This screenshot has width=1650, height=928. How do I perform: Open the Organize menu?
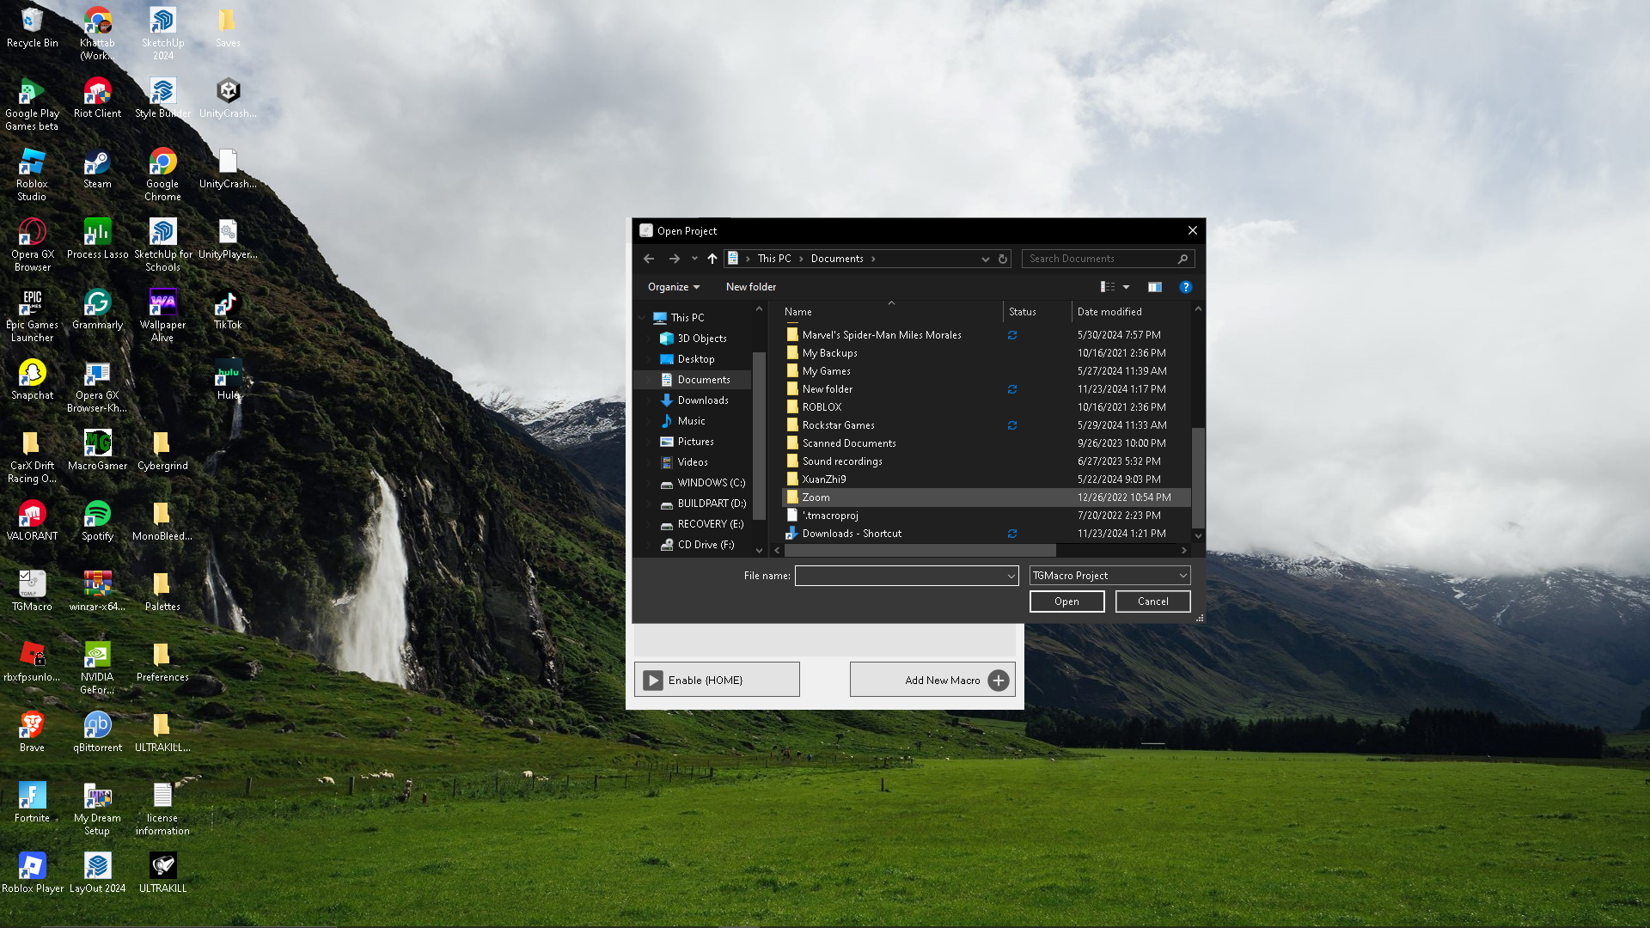pos(673,287)
